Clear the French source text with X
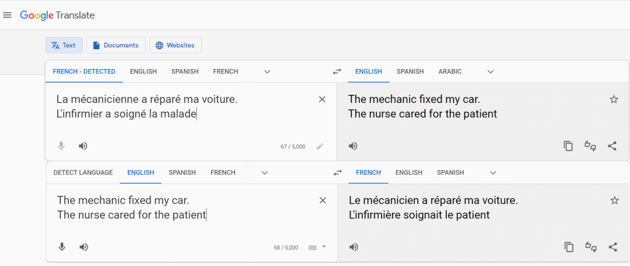The width and height of the screenshot is (630, 266). (322, 99)
